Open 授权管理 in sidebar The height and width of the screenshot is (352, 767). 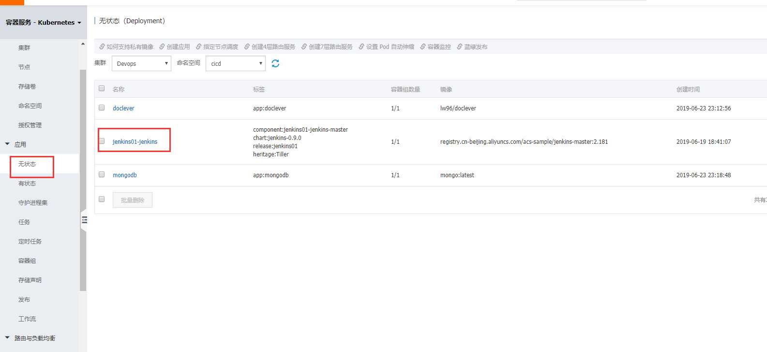pos(30,125)
